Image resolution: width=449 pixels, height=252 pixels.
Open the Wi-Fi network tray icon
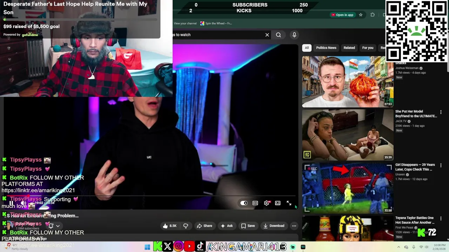coord(421,247)
